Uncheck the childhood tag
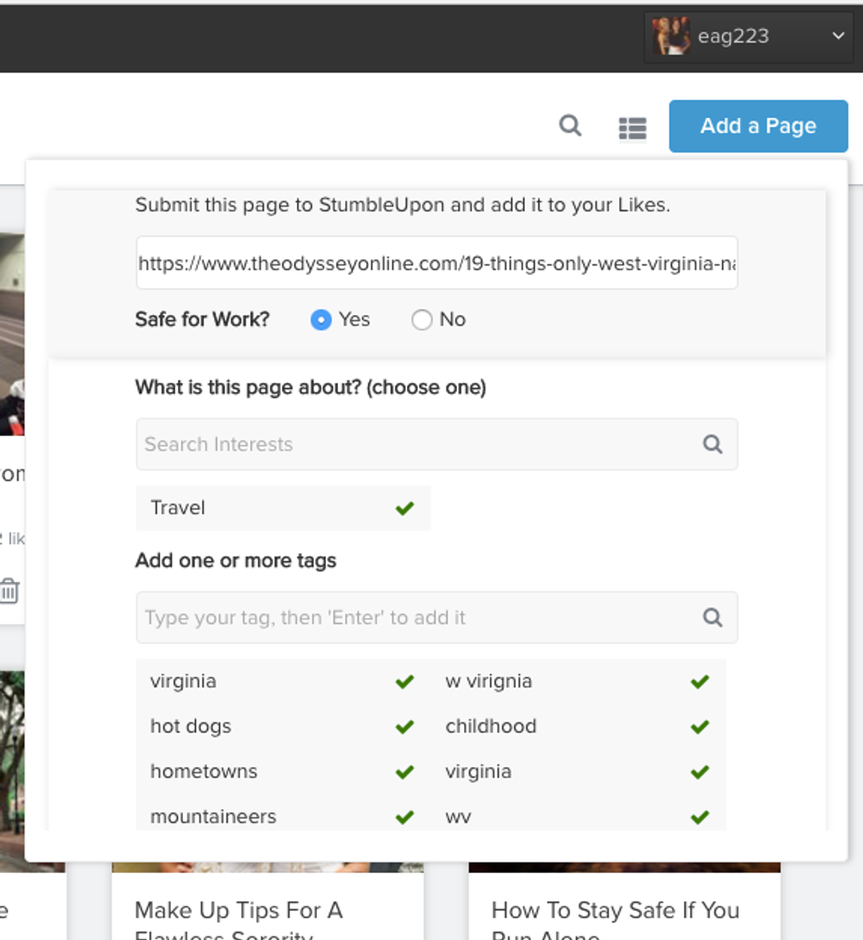This screenshot has width=863, height=940. (699, 727)
